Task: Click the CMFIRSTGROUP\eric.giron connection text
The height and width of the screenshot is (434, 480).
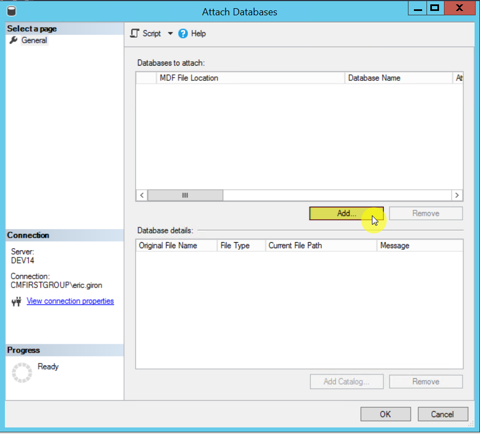Action: point(56,285)
